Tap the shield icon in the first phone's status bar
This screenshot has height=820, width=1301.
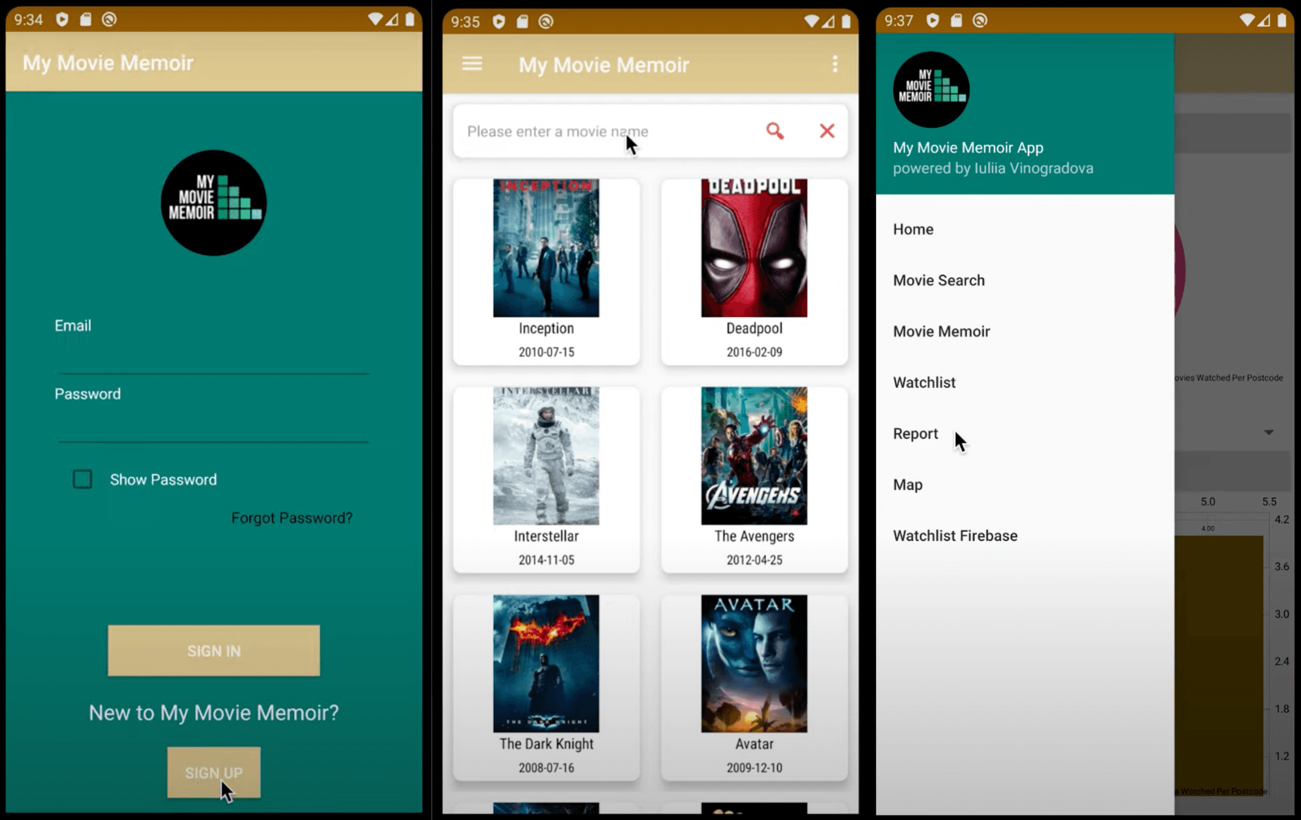coord(62,20)
